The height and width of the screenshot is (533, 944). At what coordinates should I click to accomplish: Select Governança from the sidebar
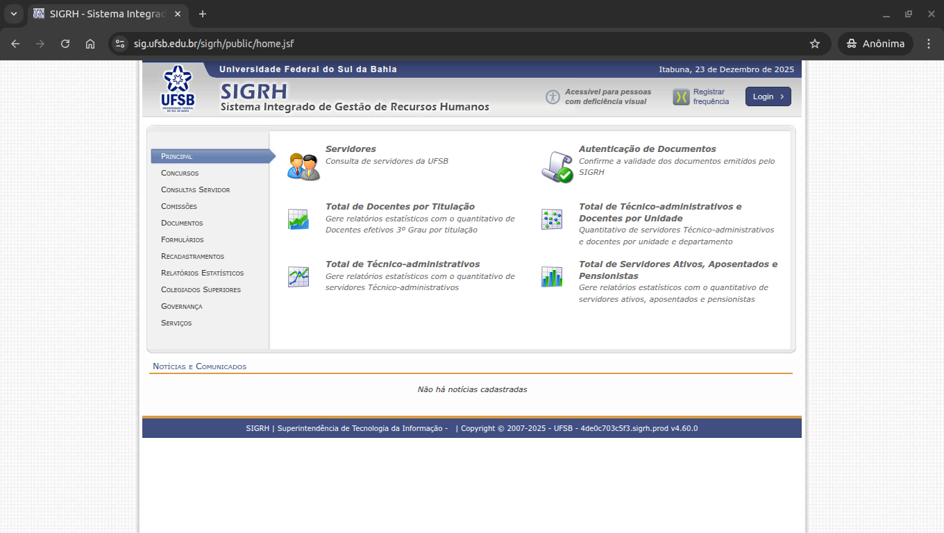click(x=182, y=306)
